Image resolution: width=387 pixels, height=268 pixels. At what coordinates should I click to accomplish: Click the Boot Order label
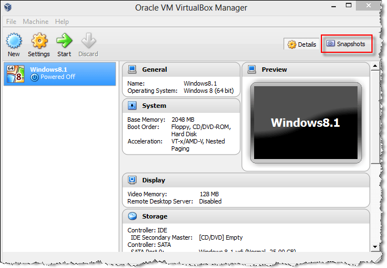pos(143,127)
